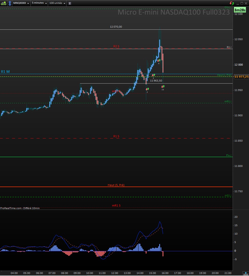Click the trade marker labeled 16
249x276 pixels.
coord(163,88)
